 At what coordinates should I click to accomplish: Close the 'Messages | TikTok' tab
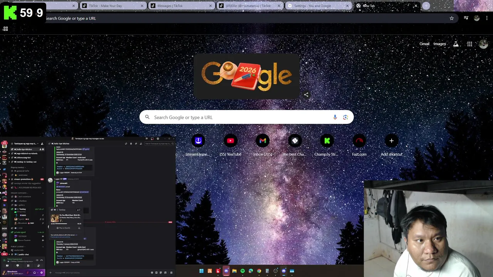(210, 6)
